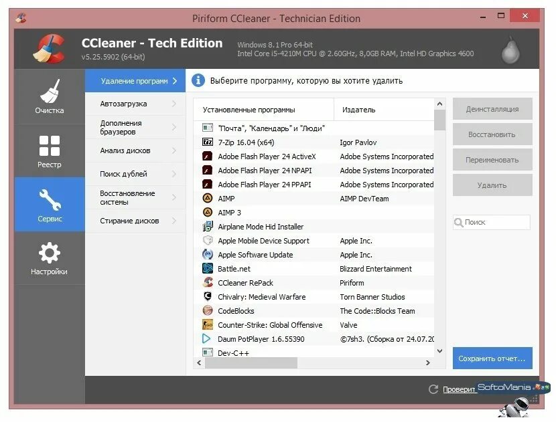Click the Восстановить button

[x=492, y=134]
